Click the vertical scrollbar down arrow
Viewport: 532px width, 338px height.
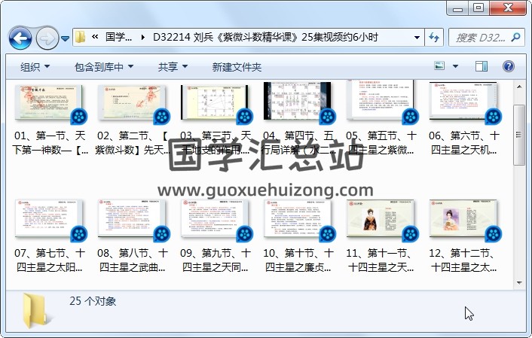tap(519, 282)
